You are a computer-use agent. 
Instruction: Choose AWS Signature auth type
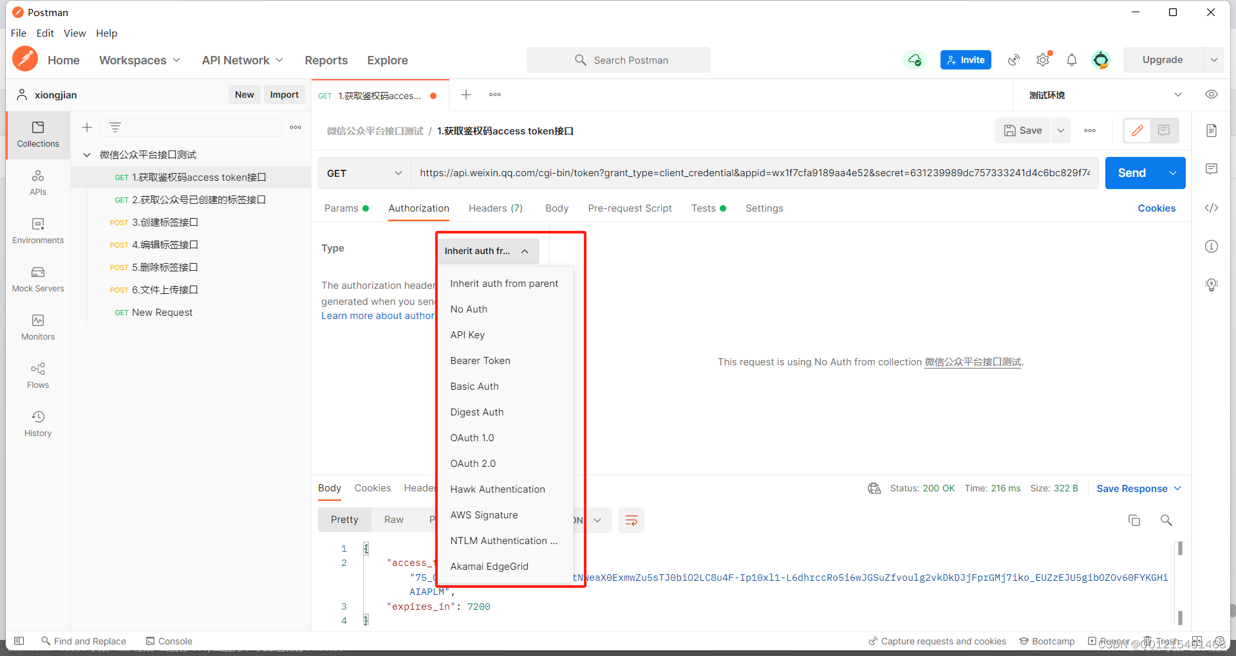tap(484, 515)
